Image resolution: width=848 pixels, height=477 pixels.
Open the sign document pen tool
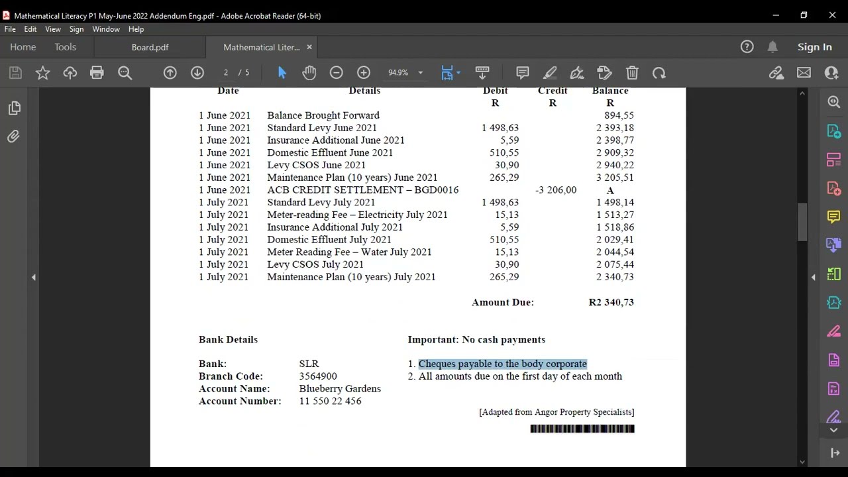coord(577,73)
